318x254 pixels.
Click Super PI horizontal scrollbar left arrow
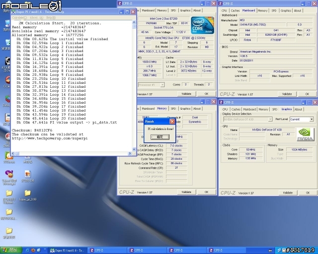[13, 153]
